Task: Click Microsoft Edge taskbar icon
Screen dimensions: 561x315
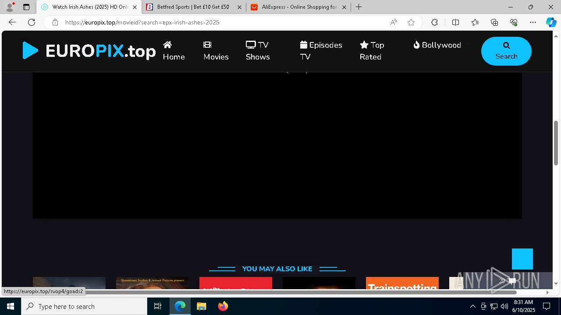Action: (180, 306)
